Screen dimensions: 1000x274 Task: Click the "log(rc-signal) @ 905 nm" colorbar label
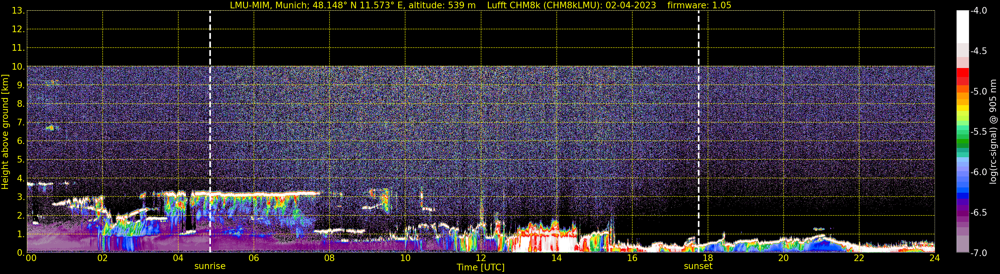coord(993,132)
